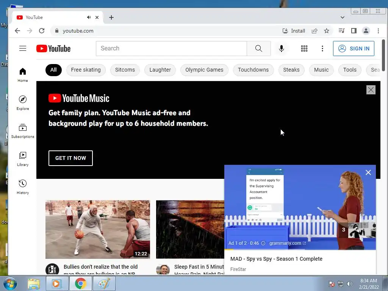Select the Laughter chip
Screen dimensions: 388x291
(x=160, y=70)
